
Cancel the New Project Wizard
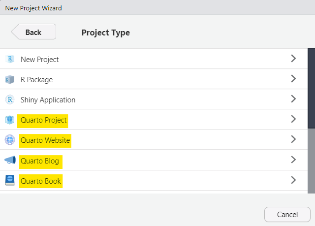click(x=287, y=215)
